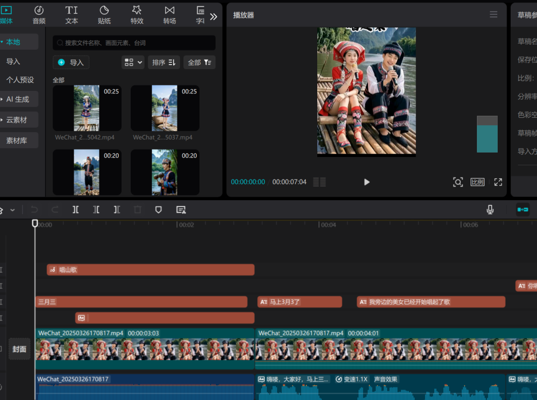Play the preview in the player

pos(366,182)
